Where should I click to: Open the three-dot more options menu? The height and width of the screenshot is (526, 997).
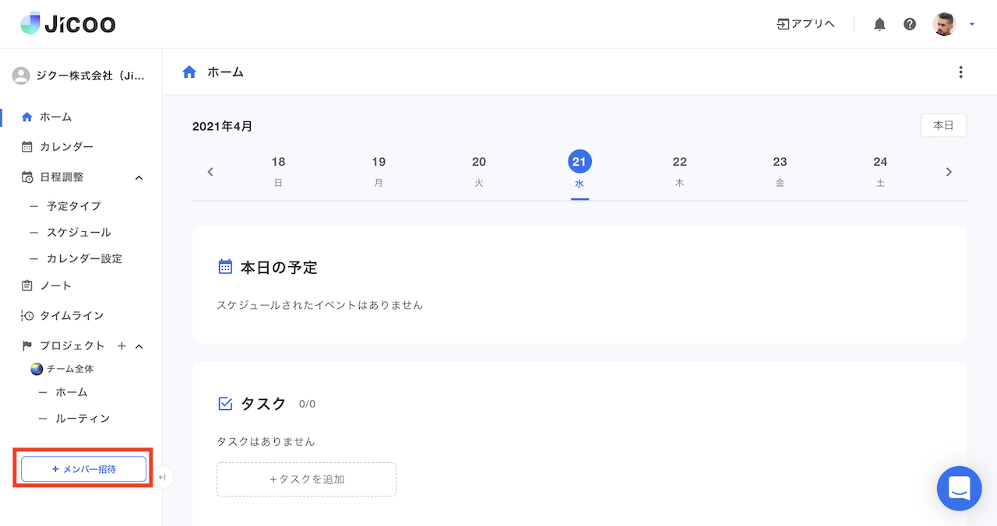[x=960, y=72]
